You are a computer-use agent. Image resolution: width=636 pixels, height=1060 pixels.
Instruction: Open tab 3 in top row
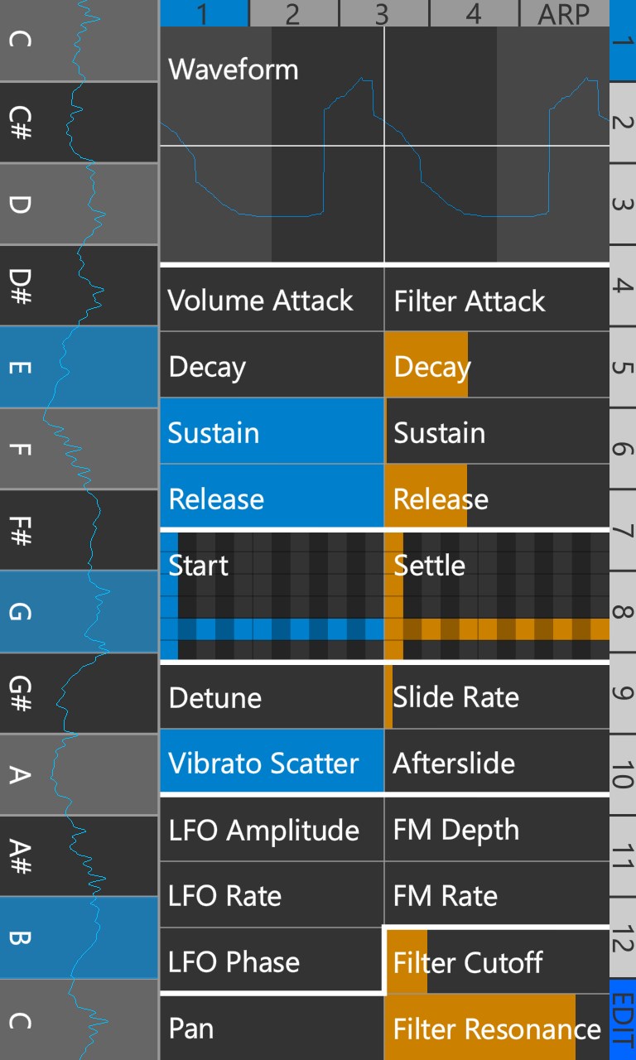click(x=383, y=13)
